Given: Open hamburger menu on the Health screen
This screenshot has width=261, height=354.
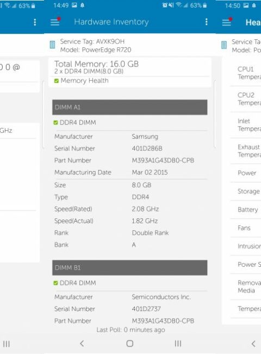Looking at the screenshot, I should coord(227,22).
